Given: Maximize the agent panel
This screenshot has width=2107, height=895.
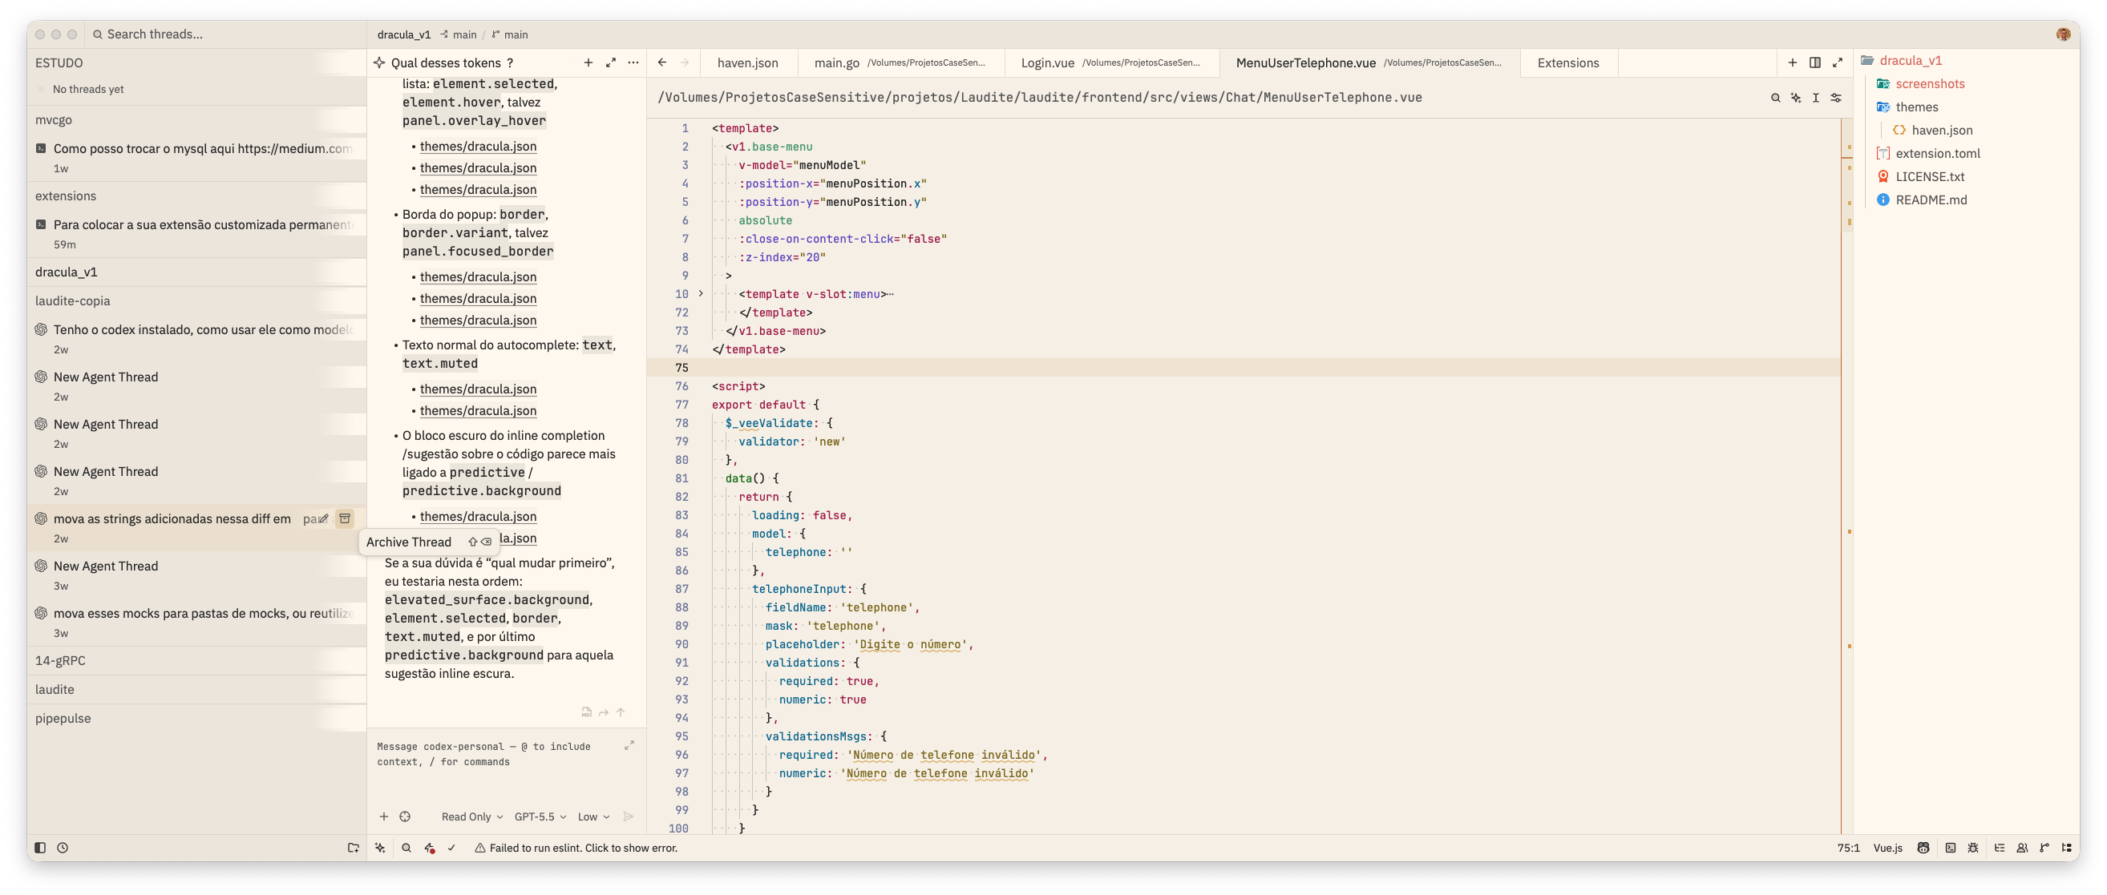Looking at the screenshot, I should pos(610,63).
